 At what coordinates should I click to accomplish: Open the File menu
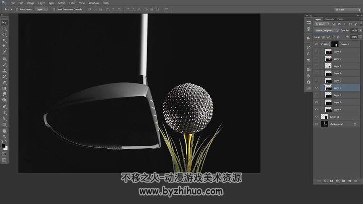pos(13,3)
